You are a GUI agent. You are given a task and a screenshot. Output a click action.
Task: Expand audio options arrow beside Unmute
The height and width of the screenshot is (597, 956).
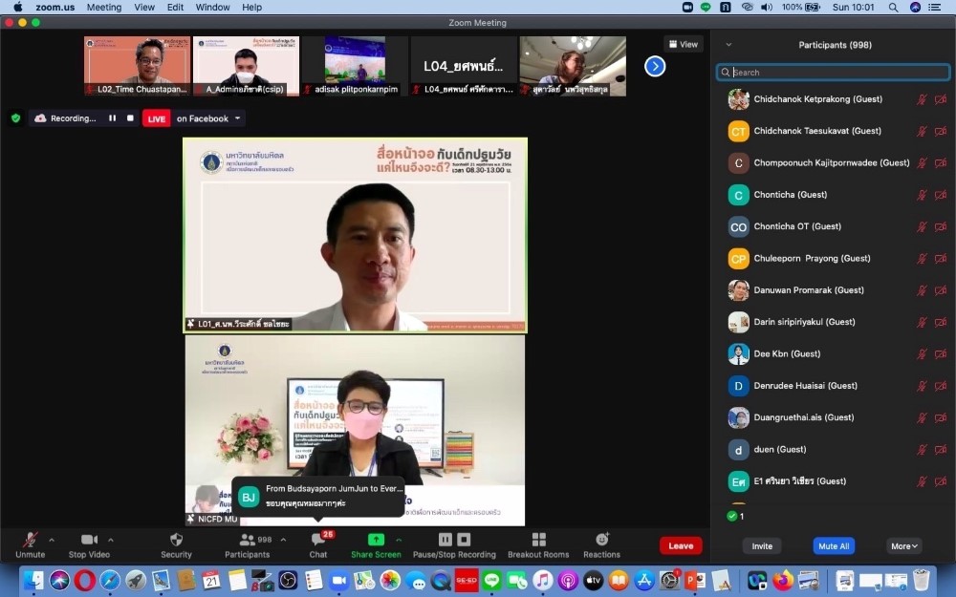(x=52, y=540)
